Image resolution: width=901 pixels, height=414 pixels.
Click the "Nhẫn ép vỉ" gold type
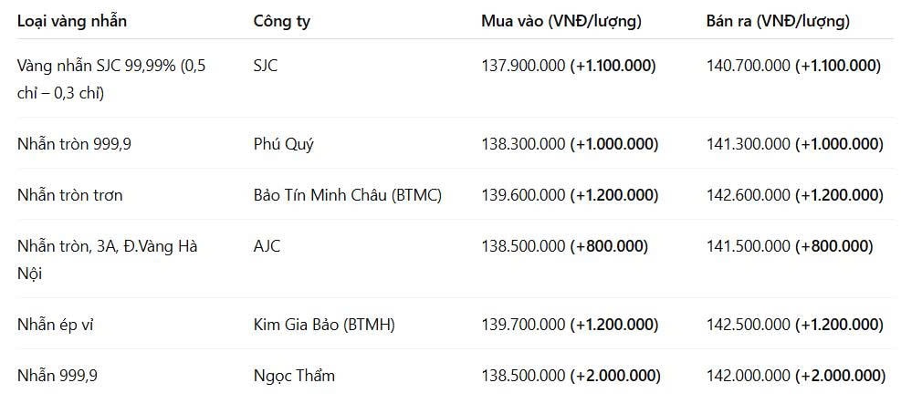point(56,325)
